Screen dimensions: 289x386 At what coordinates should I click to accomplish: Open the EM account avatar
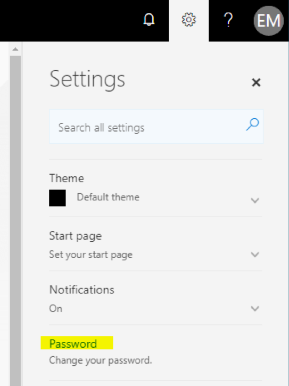click(x=269, y=21)
